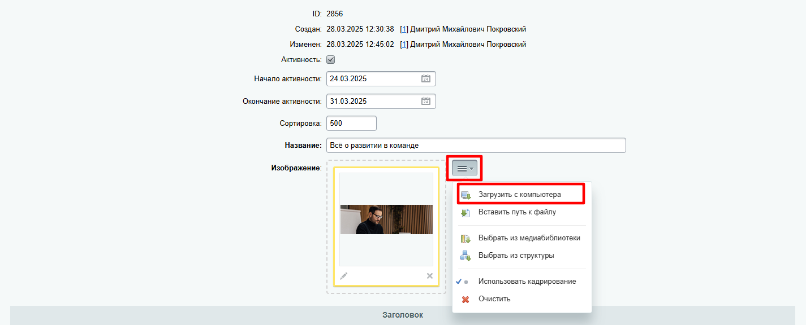Image resolution: width=806 pixels, height=325 pixels.
Task: Open the image upload menu dropdown
Action: pos(464,168)
